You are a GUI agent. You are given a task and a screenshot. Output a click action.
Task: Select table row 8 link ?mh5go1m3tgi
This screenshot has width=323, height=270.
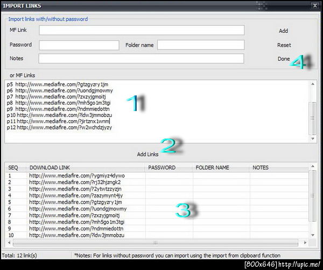click(157, 222)
